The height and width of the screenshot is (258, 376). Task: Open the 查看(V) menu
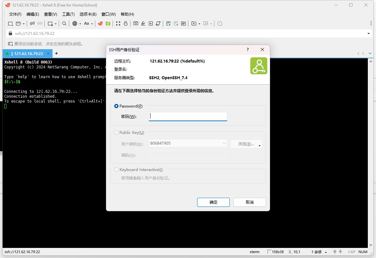point(50,14)
